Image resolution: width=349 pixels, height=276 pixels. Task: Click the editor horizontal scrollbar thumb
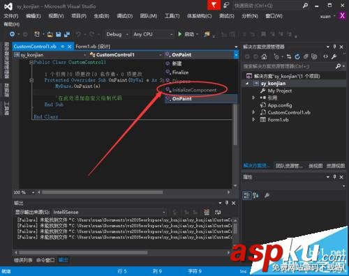click(x=102, y=192)
